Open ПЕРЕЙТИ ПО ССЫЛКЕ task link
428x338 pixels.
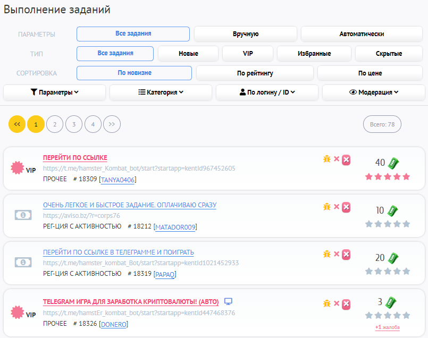[x=75, y=158]
